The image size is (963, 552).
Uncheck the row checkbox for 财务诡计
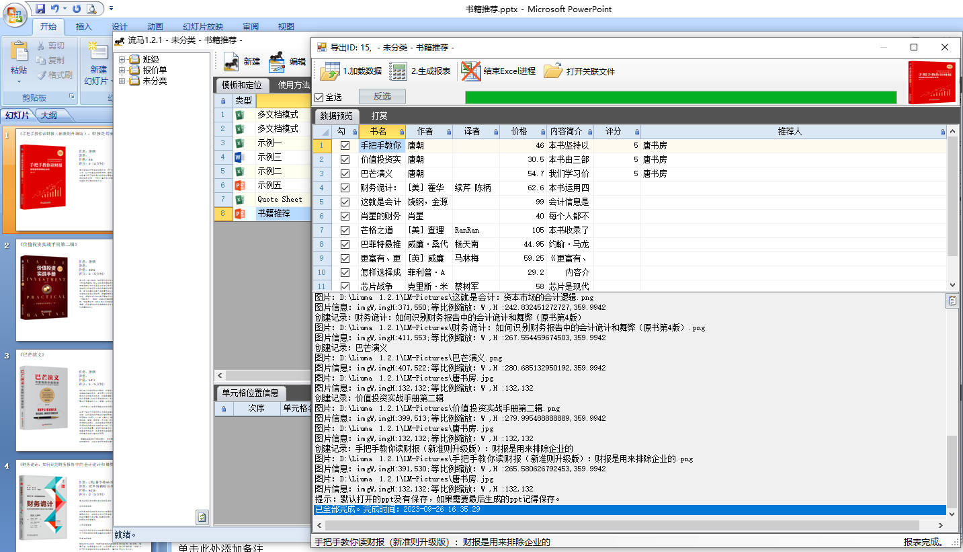tap(345, 188)
